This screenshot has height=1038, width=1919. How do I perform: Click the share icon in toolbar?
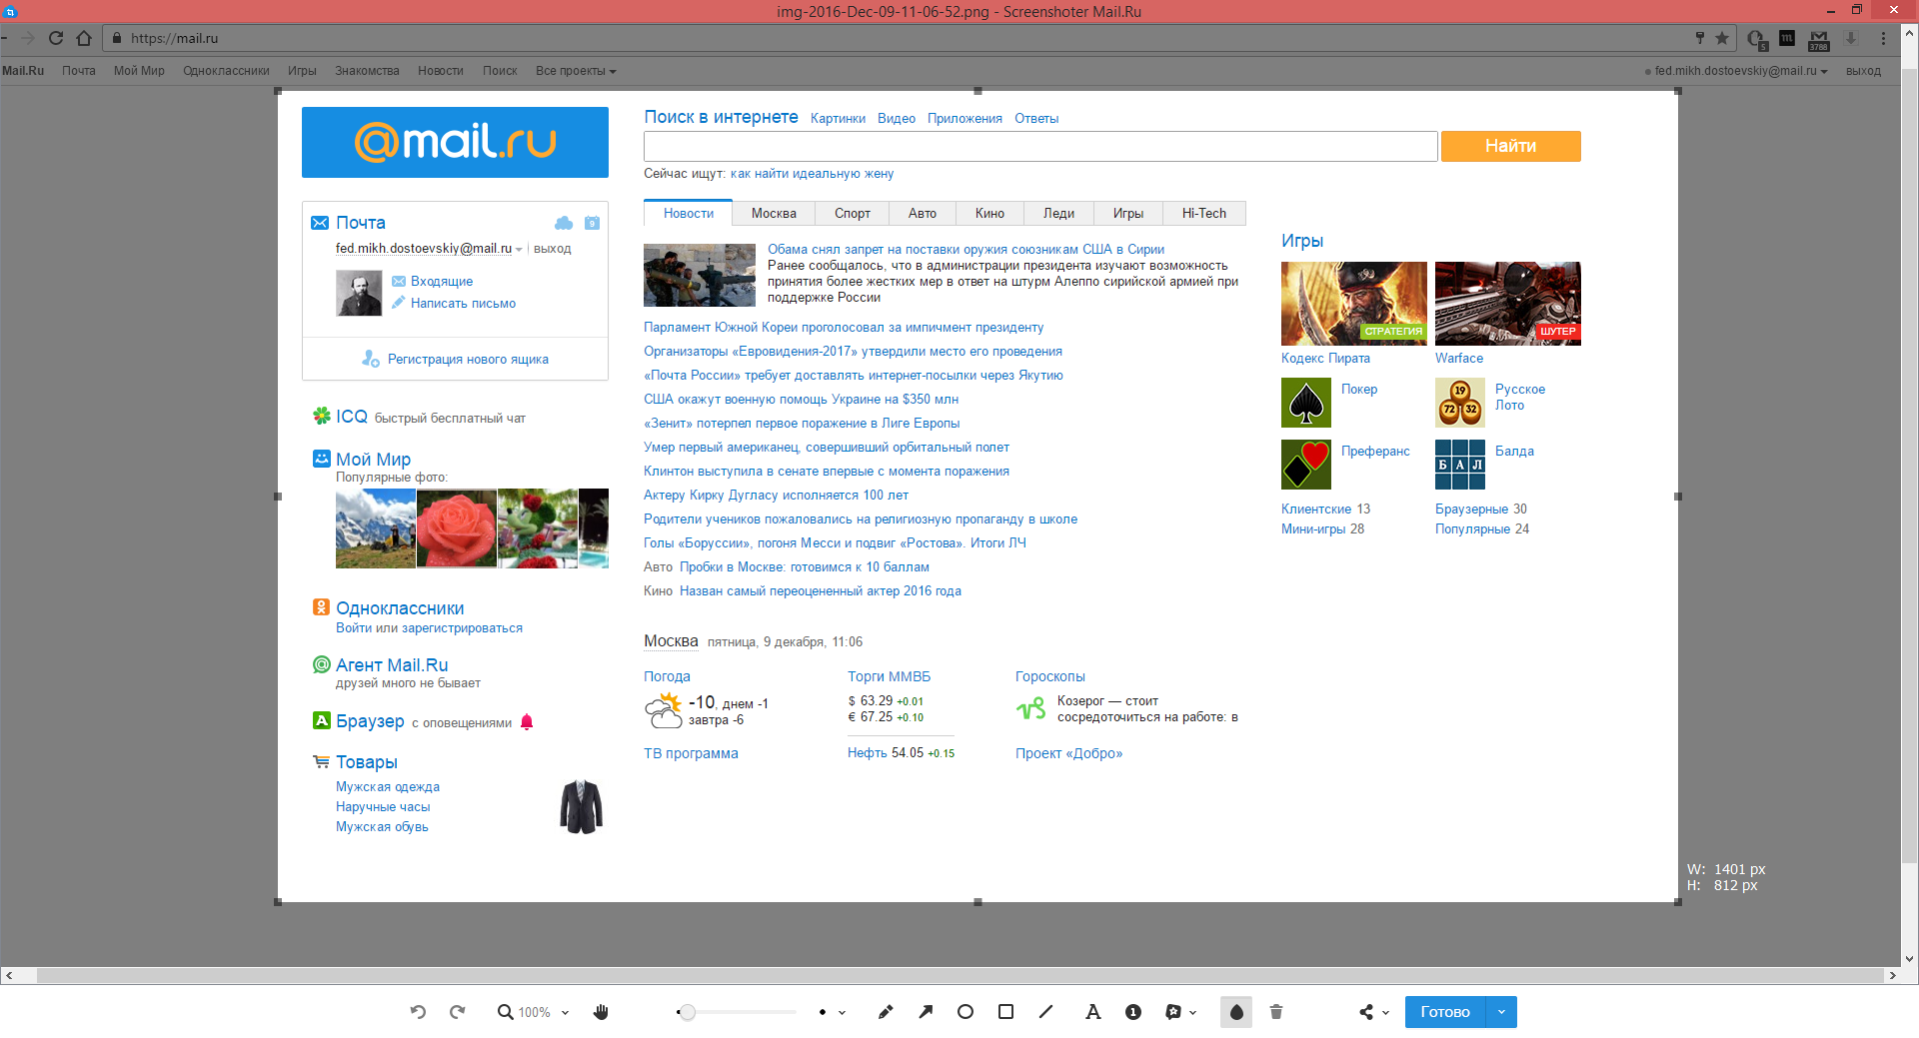coord(1366,1012)
